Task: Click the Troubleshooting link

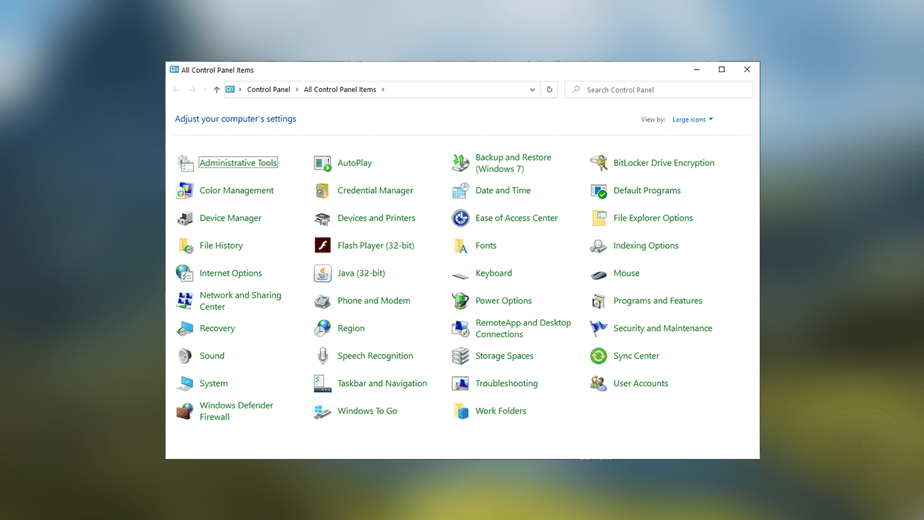Action: point(507,383)
